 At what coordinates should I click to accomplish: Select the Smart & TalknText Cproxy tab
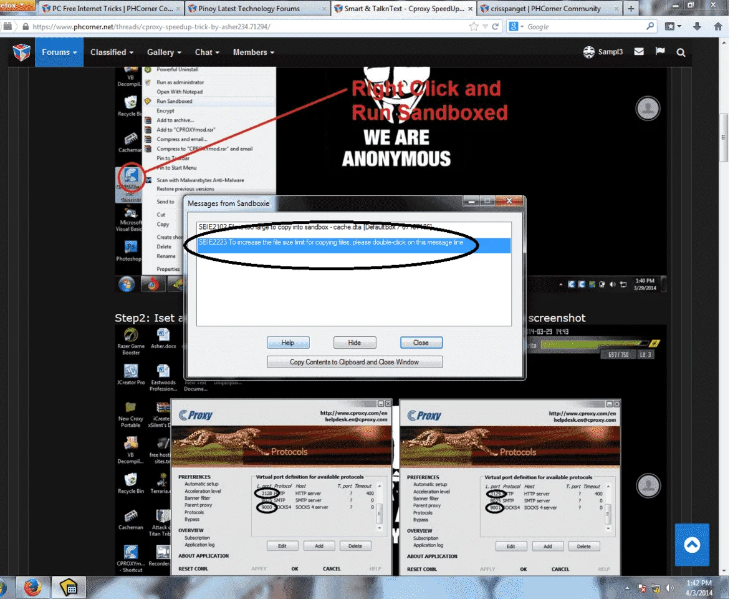(x=403, y=9)
